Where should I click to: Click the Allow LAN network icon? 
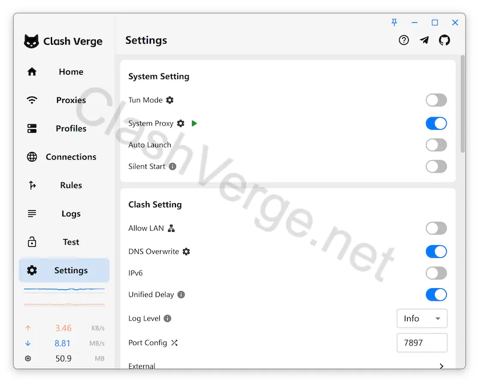click(x=171, y=228)
